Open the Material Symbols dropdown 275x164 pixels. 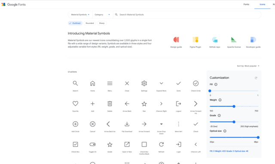pyautogui.click(x=80, y=15)
